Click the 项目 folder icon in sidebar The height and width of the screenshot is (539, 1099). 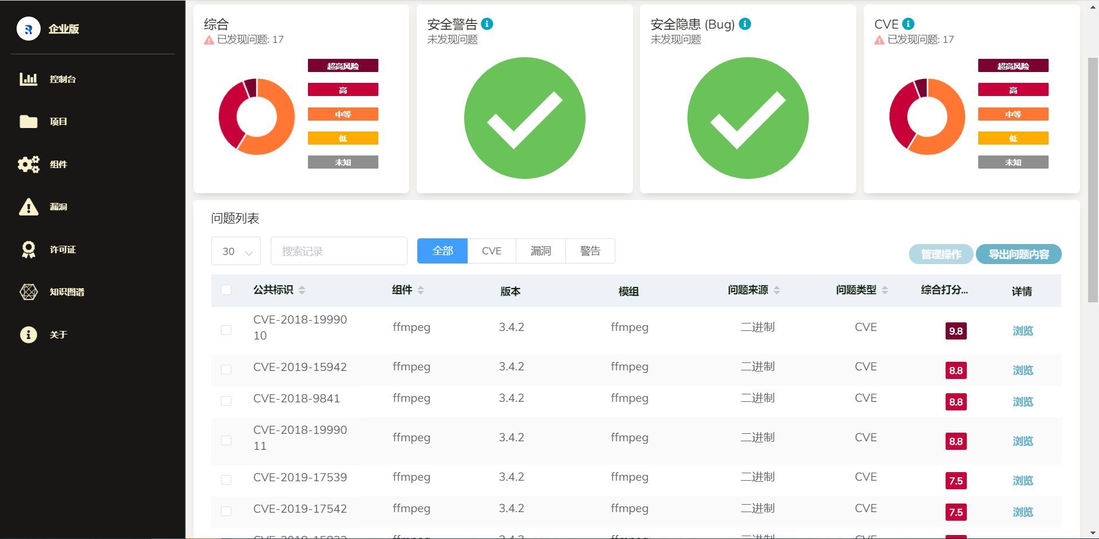pos(28,121)
